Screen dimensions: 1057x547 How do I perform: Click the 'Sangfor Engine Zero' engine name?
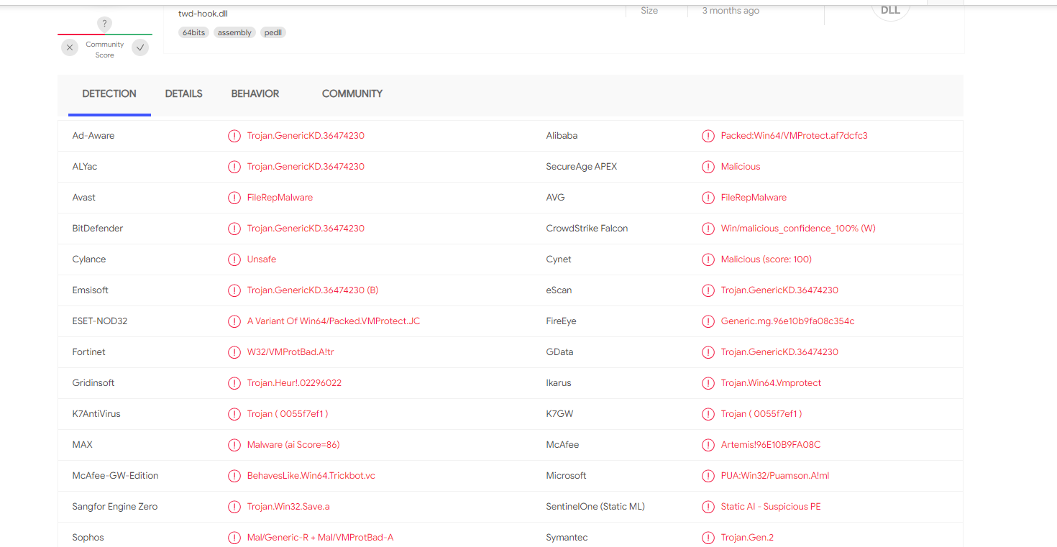[x=115, y=507]
